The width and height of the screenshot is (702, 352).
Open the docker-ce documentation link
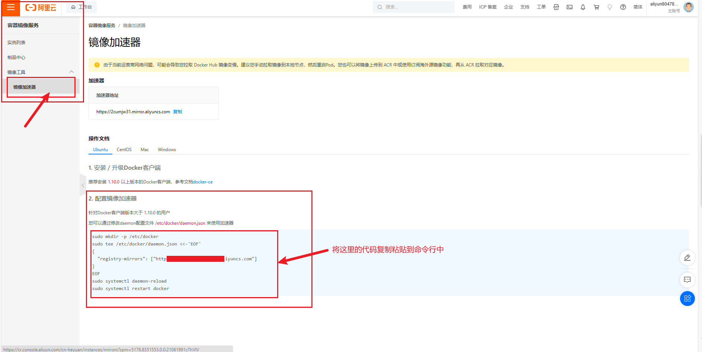203,182
